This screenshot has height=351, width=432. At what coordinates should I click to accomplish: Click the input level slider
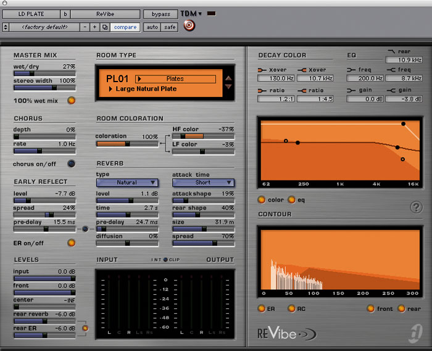44,279
